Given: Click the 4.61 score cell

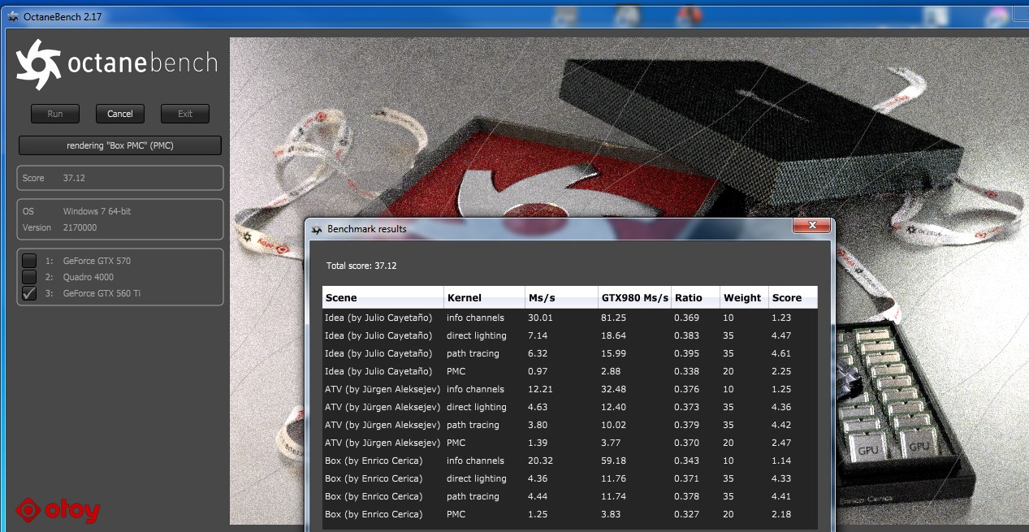Looking at the screenshot, I should (780, 353).
